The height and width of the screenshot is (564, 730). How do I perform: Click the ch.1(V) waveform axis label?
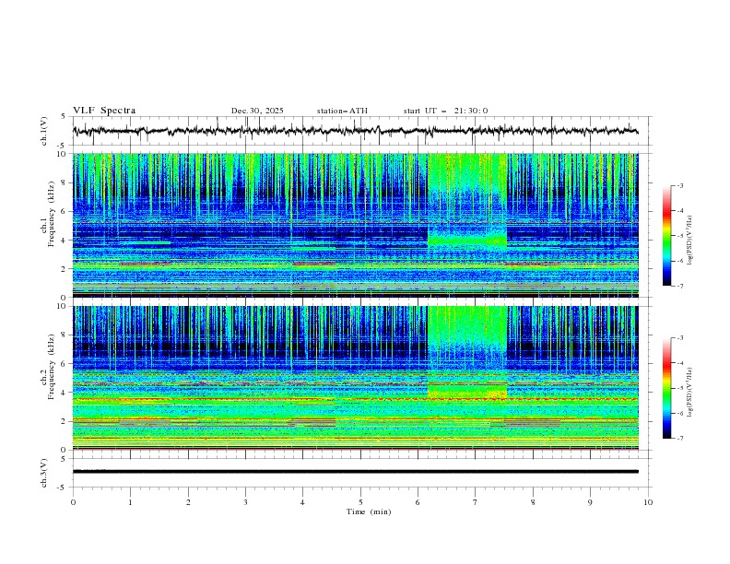[44, 131]
